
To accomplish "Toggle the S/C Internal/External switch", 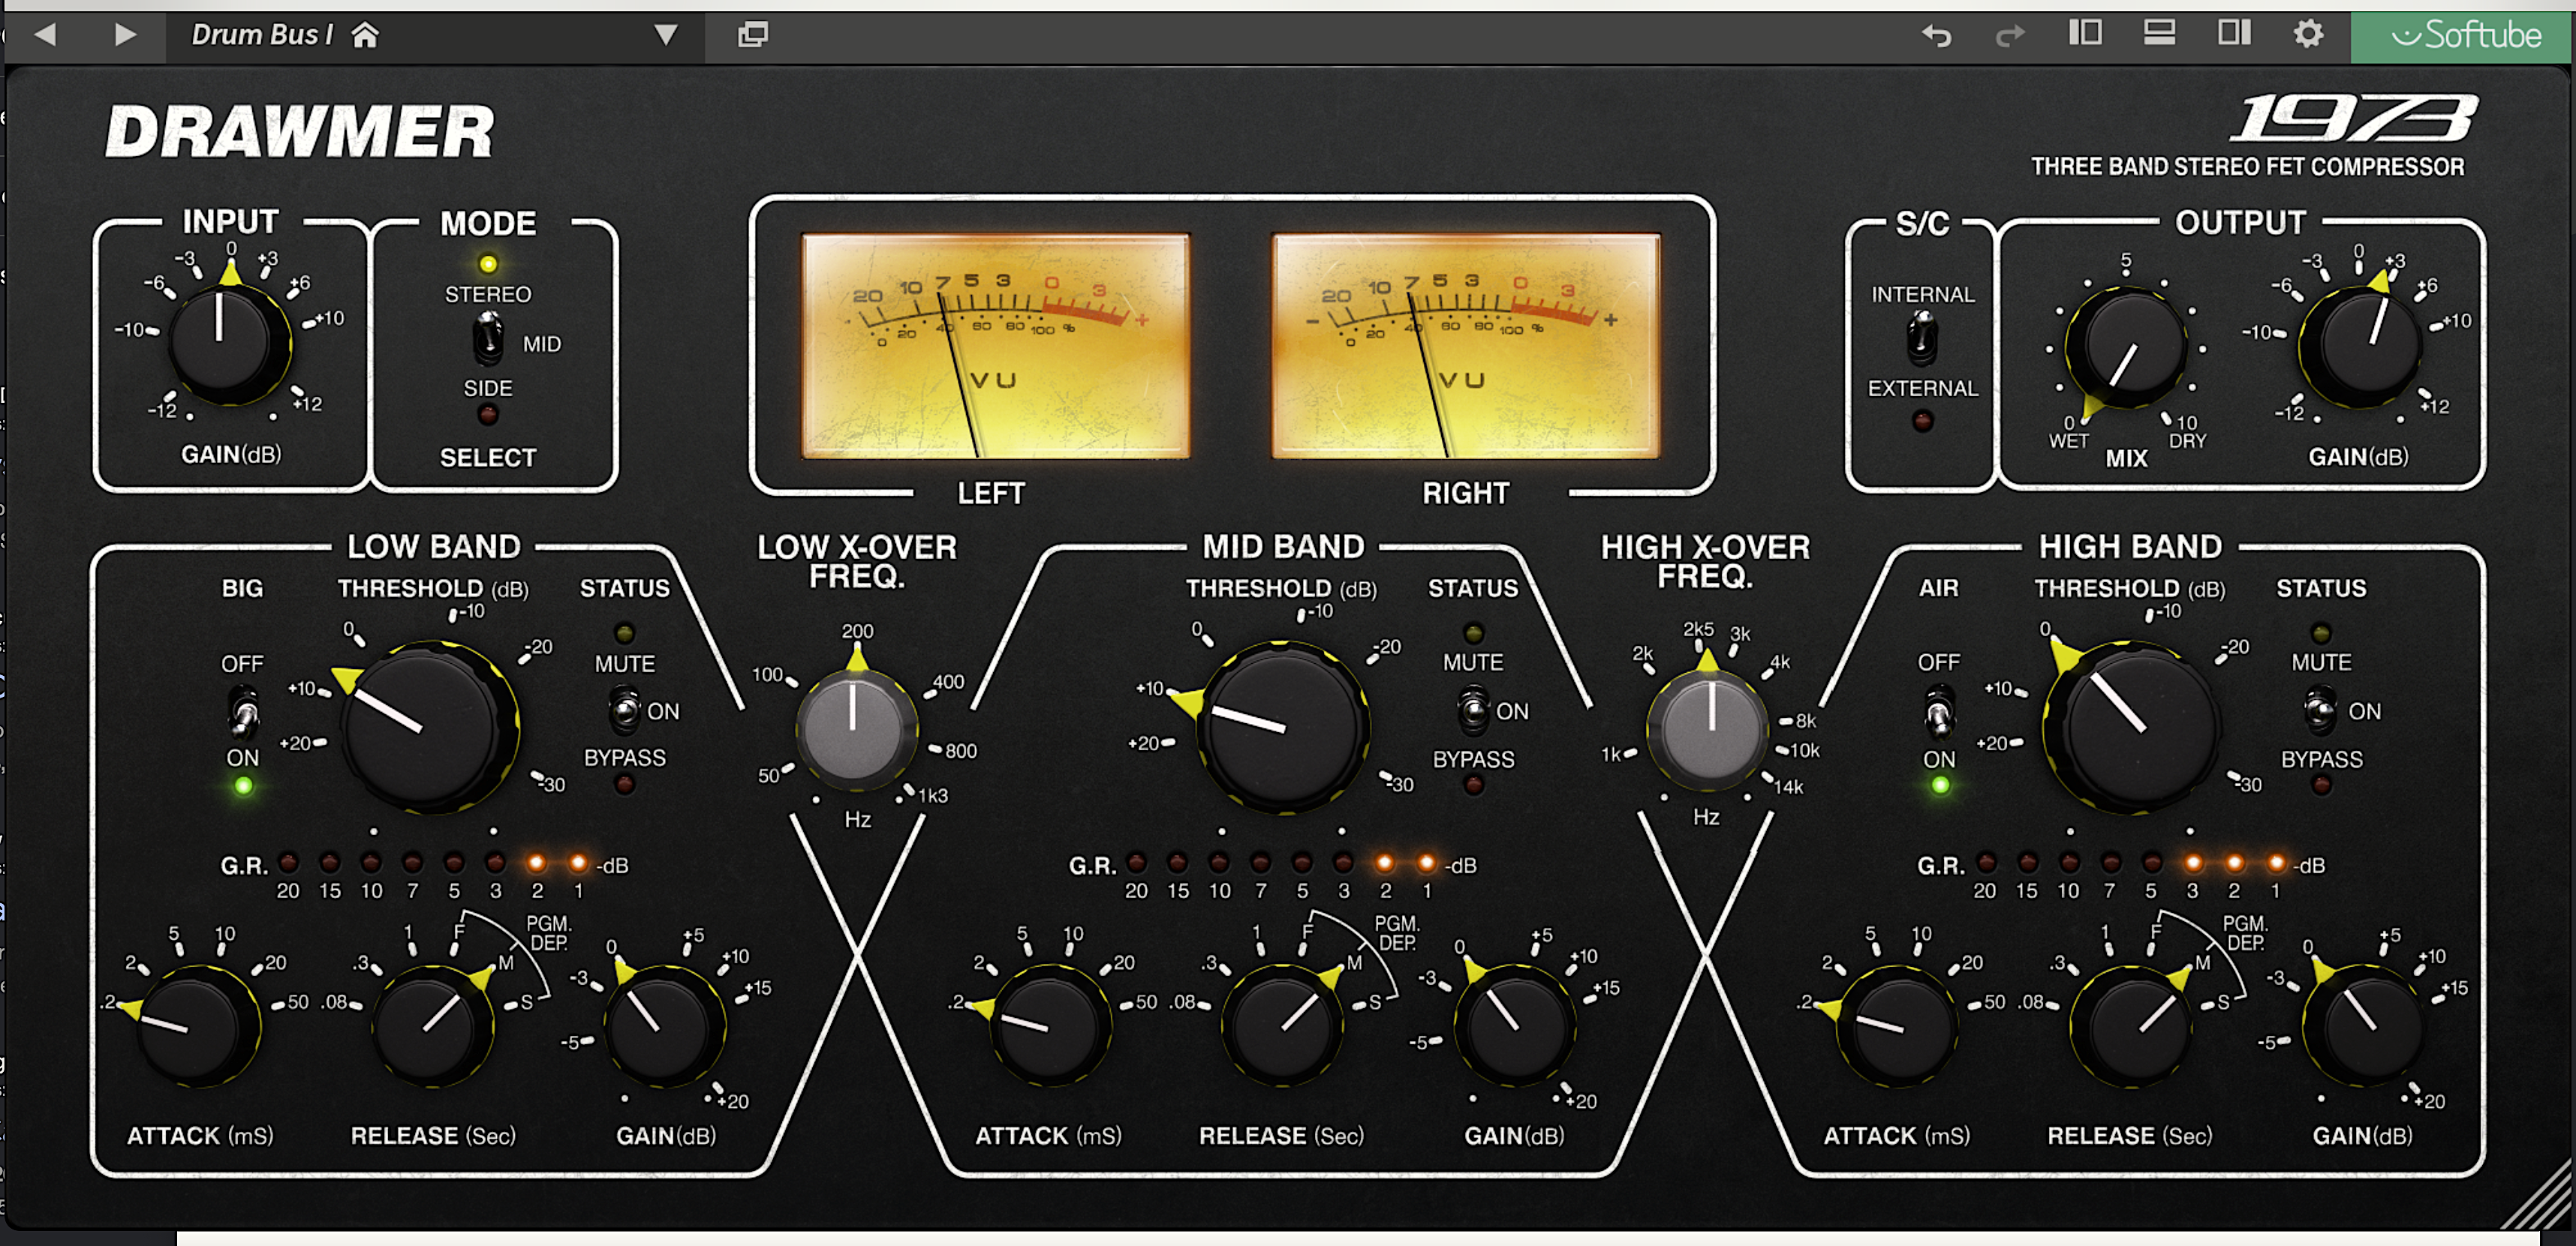I will click(1922, 338).
